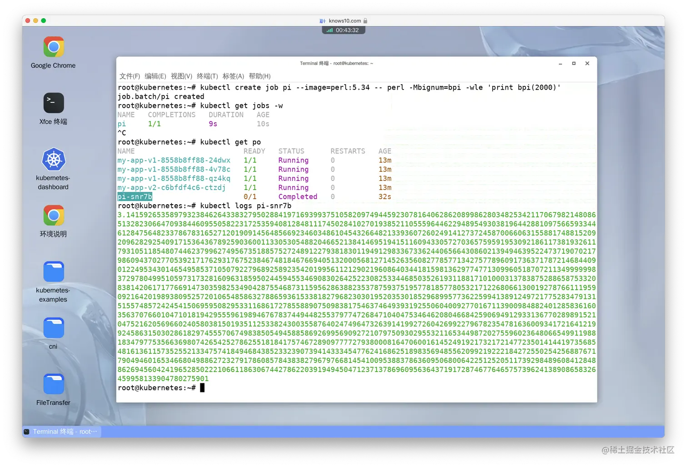
Task: Click the last pi digits line 4599581339
Action: (163, 378)
